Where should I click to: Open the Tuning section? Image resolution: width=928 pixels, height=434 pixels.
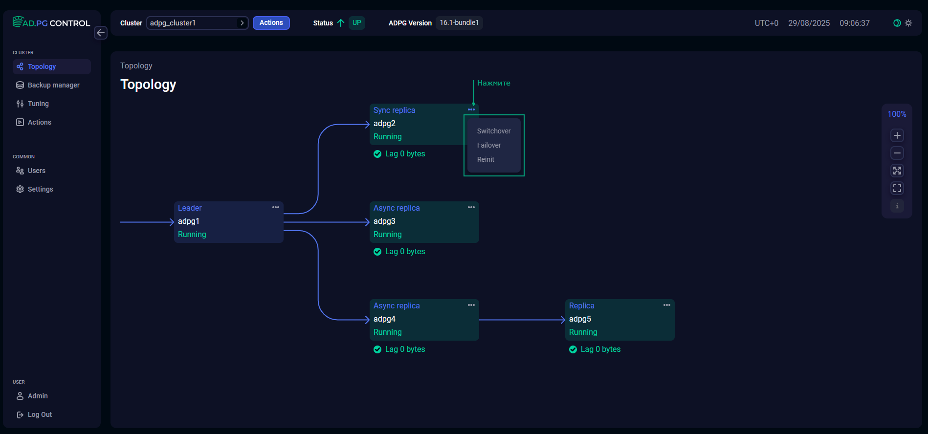pyautogui.click(x=38, y=104)
